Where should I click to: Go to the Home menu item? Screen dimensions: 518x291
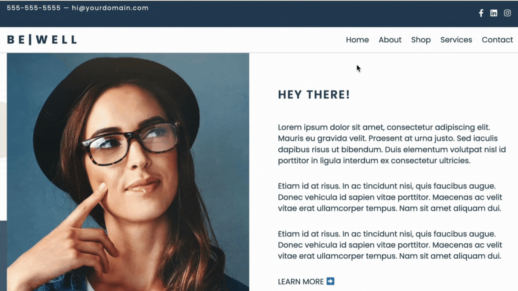(x=357, y=40)
